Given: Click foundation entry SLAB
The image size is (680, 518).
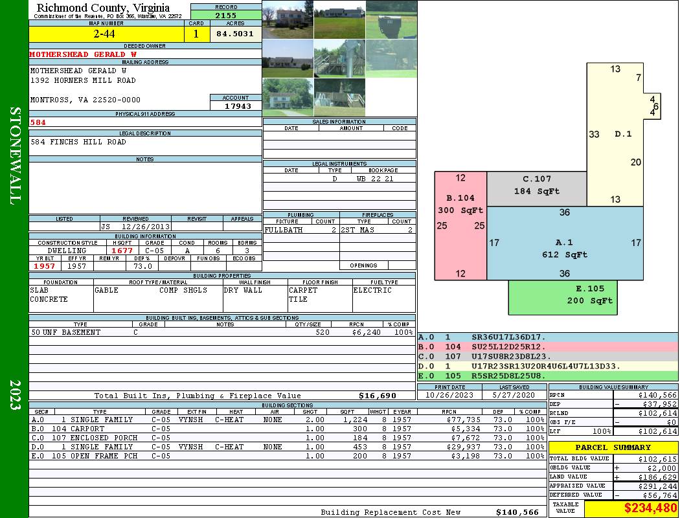Looking at the screenshot, I should tap(39, 290).
